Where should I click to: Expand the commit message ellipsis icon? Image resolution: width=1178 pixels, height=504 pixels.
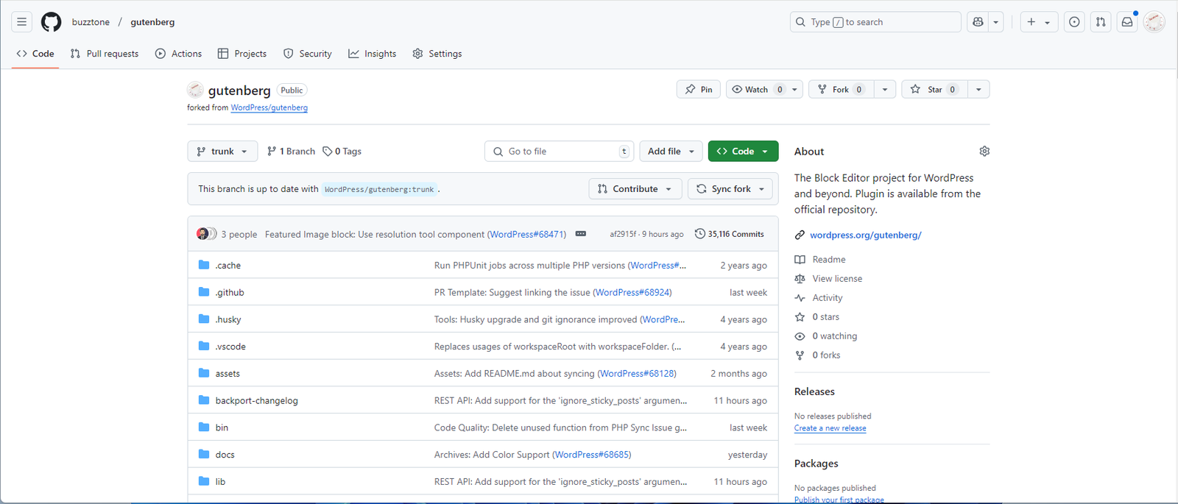(x=581, y=234)
